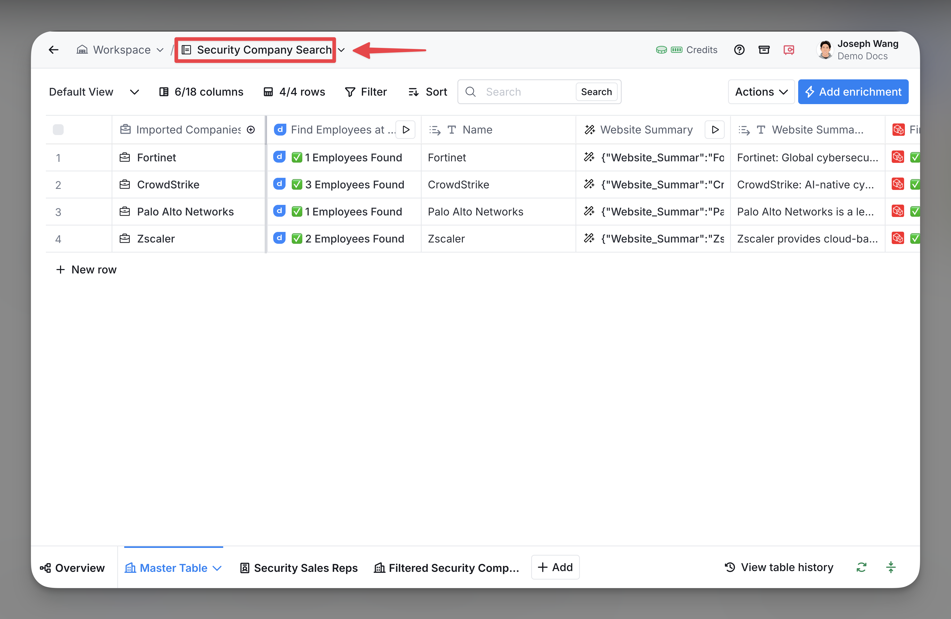
Task: Click Add table button
Action: click(x=555, y=567)
